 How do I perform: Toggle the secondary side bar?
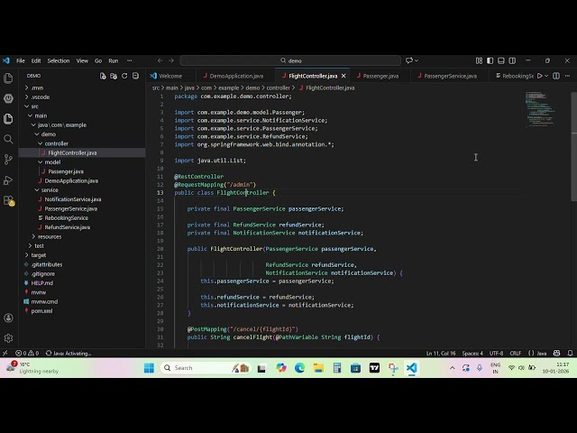512,60
